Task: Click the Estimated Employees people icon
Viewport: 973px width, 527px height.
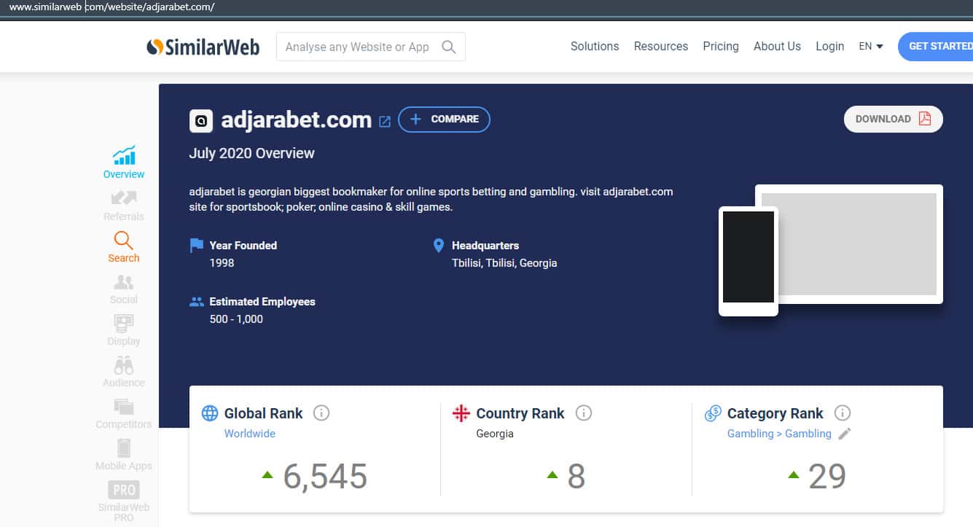Action: pos(196,302)
